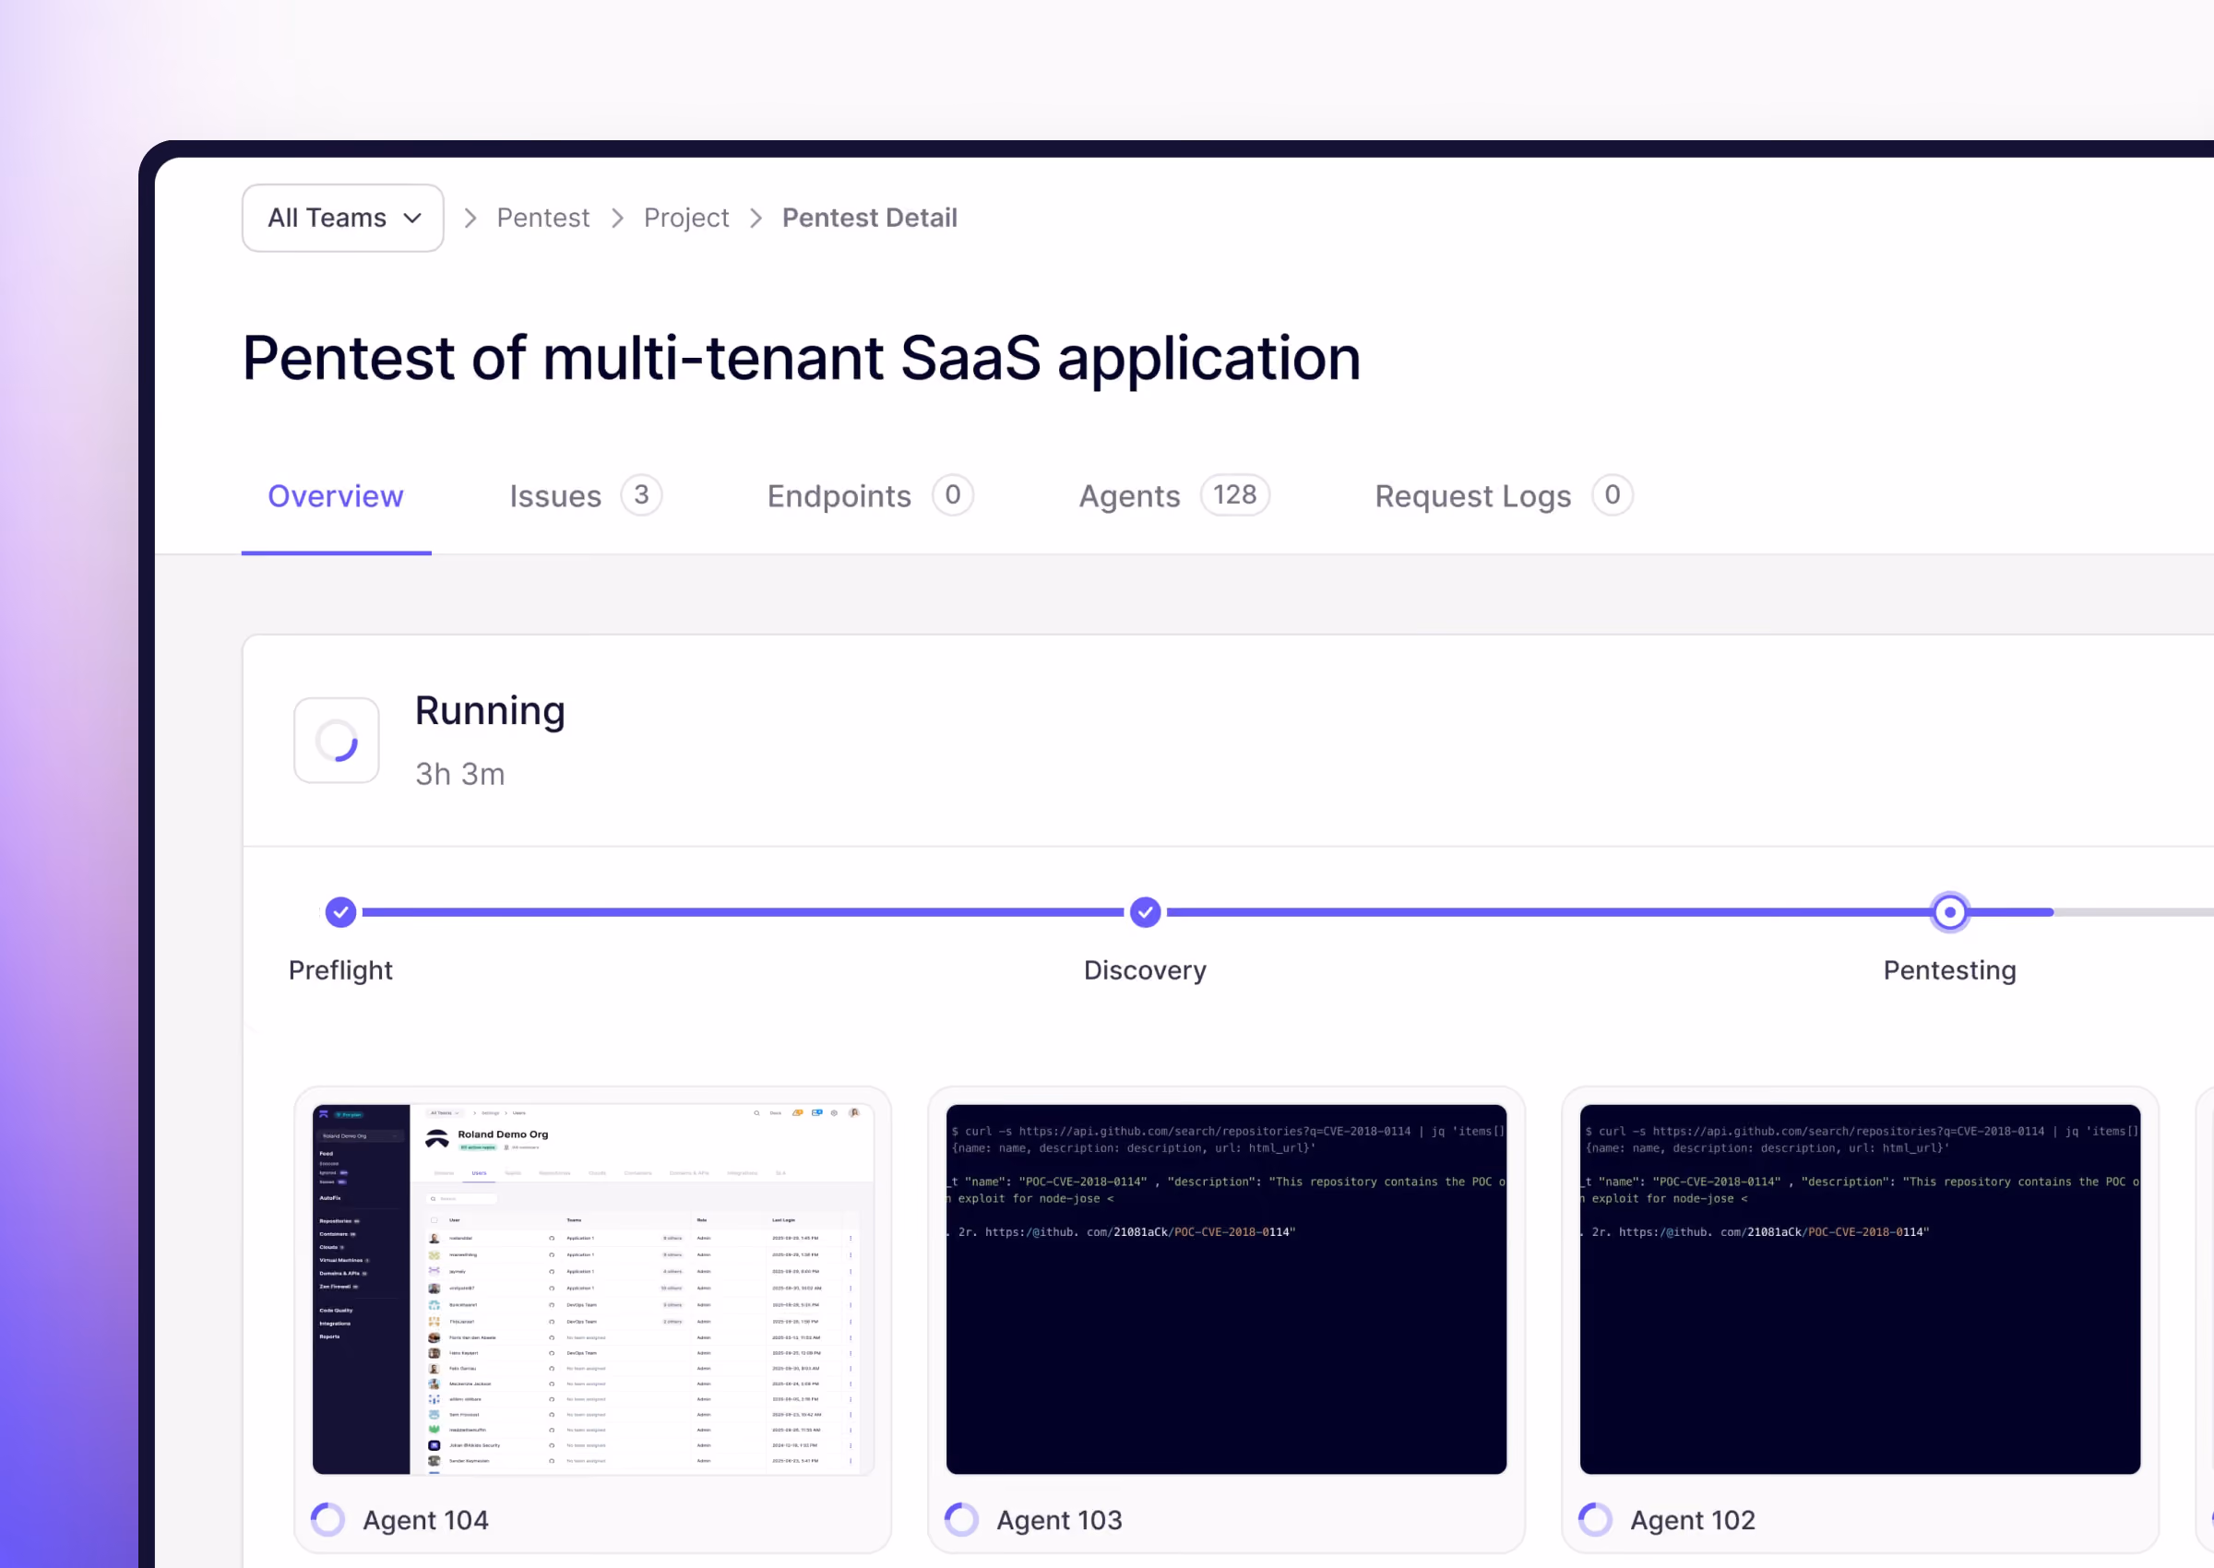Click the Agent 104 spinner icon
The image size is (2214, 1568).
tap(328, 1520)
